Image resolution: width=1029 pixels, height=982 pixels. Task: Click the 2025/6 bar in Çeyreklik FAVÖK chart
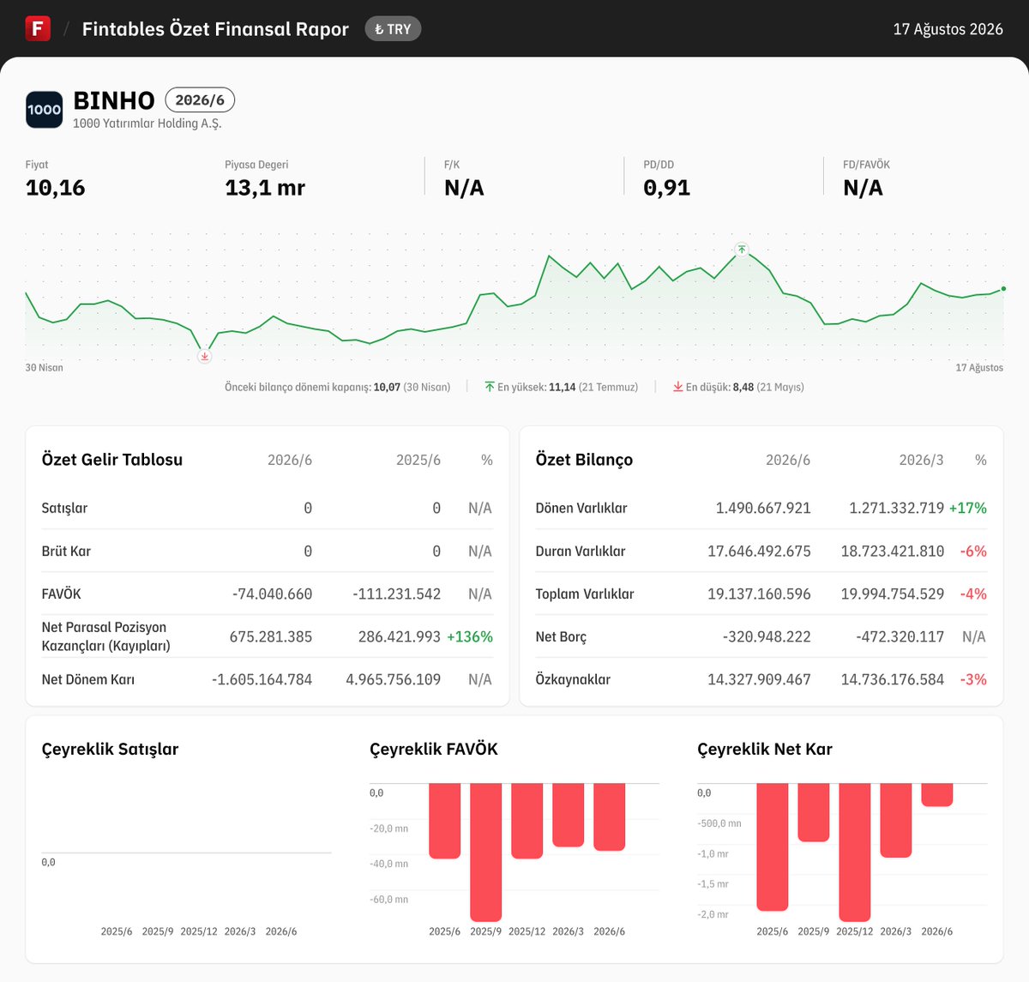(x=444, y=821)
